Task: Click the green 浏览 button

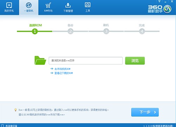Action: tap(135, 61)
